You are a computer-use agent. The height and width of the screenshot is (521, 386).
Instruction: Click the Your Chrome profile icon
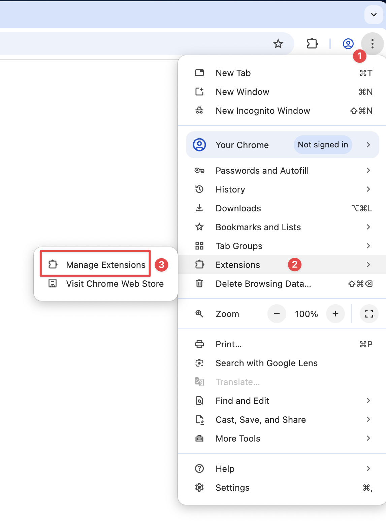(x=199, y=145)
